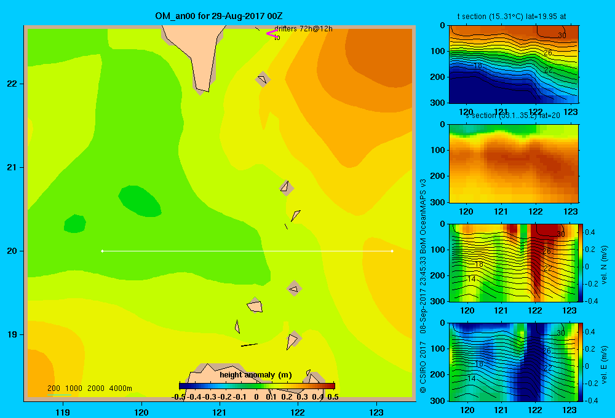Open the salinity section plot
This screenshot has height=418, width=615.
pyautogui.click(x=514, y=164)
